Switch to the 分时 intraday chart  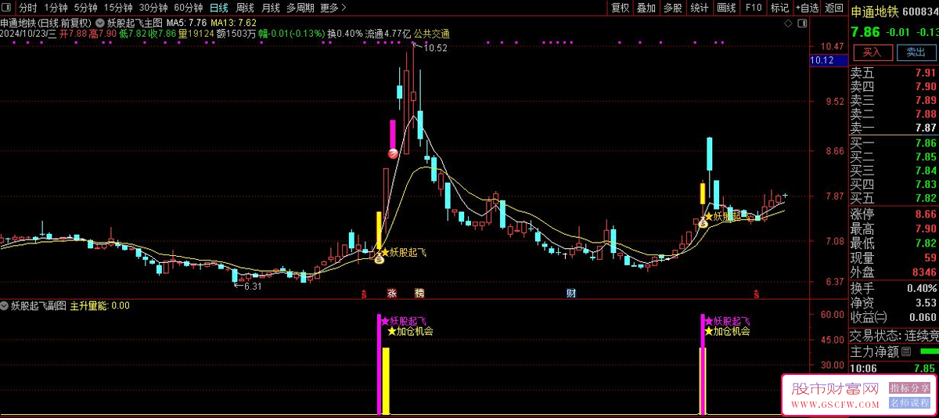[28, 8]
